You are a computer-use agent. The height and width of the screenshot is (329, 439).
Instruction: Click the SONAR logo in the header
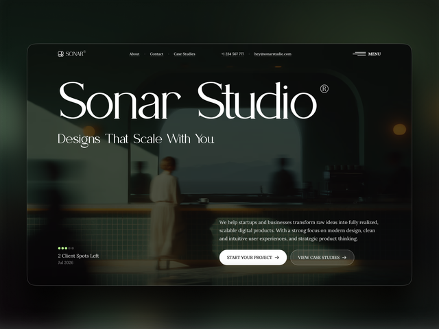pyautogui.click(x=71, y=53)
